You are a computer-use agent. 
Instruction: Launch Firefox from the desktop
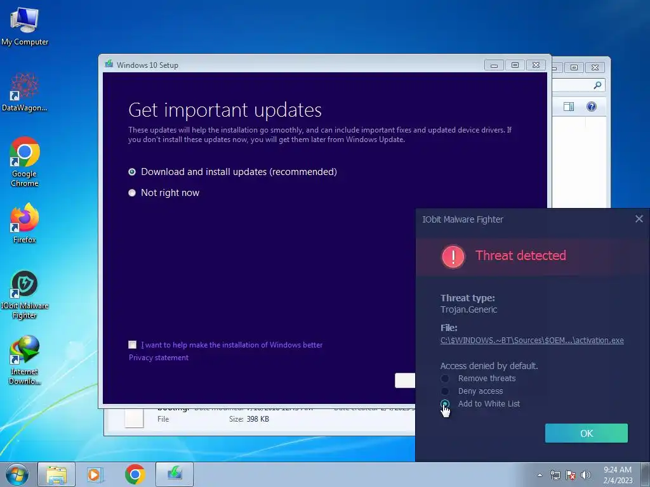point(25,223)
